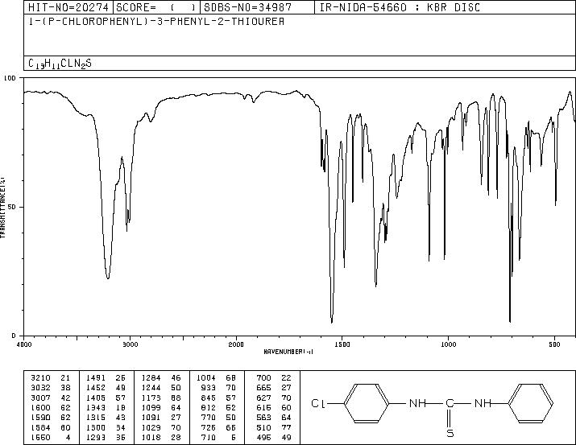The height and width of the screenshot is (445, 576).
Task: Select peak table value 1091
Action: 151,418
